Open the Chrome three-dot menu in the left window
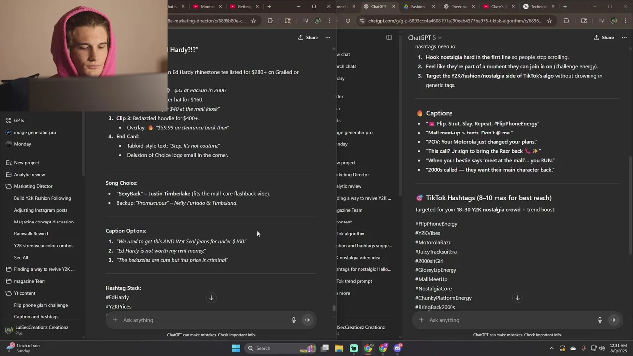This screenshot has height=356, width=633. coord(329,21)
